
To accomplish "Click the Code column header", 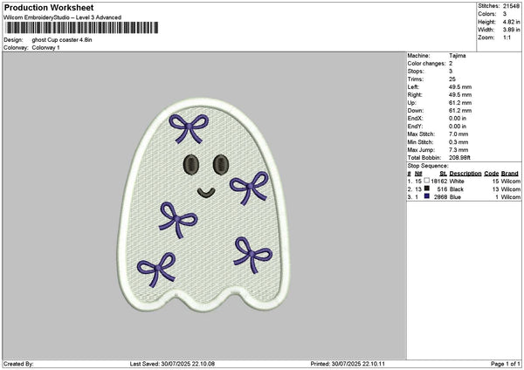I will 492,173.
